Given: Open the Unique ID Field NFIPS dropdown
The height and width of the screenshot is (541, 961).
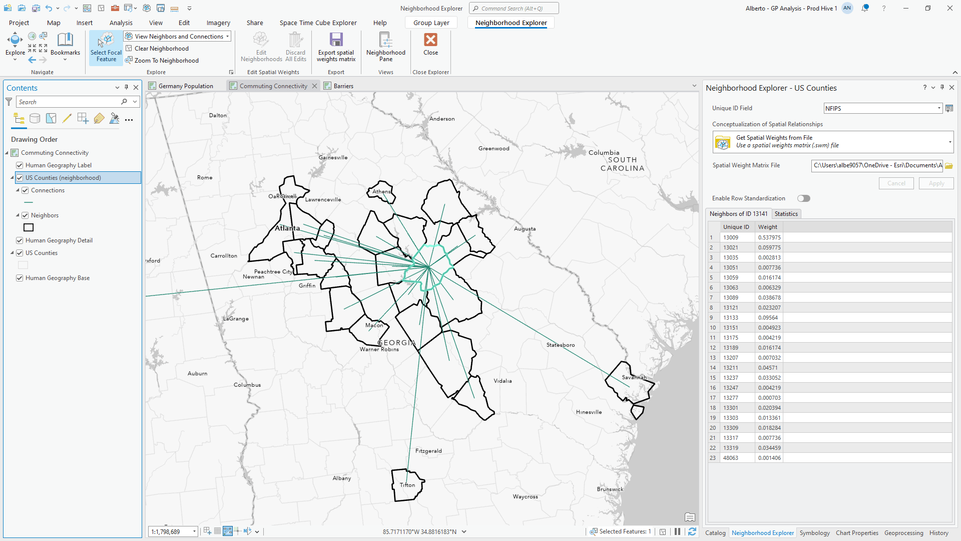Looking at the screenshot, I should 938,108.
